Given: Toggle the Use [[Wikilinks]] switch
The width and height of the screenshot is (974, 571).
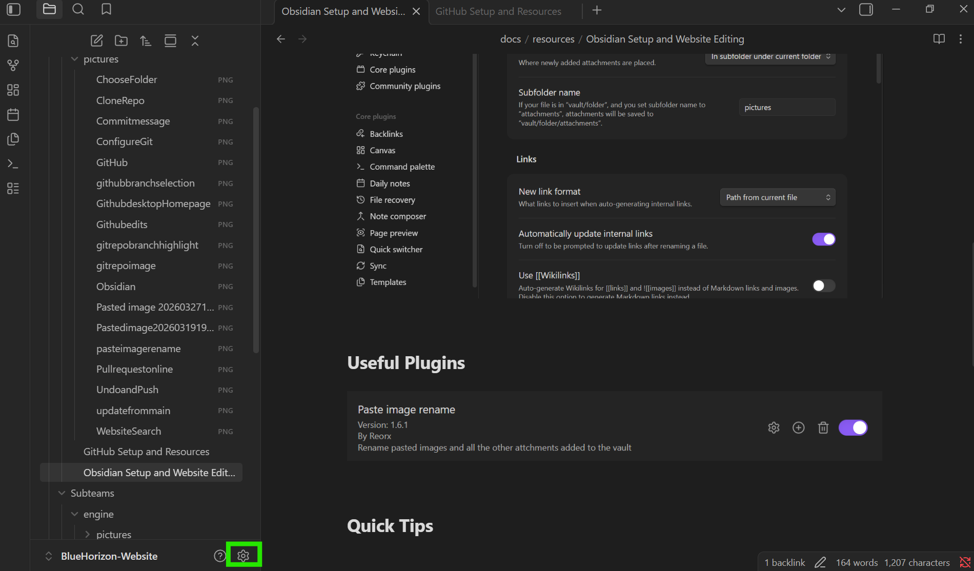Looking at the screenshot, I should click(824, 285).
